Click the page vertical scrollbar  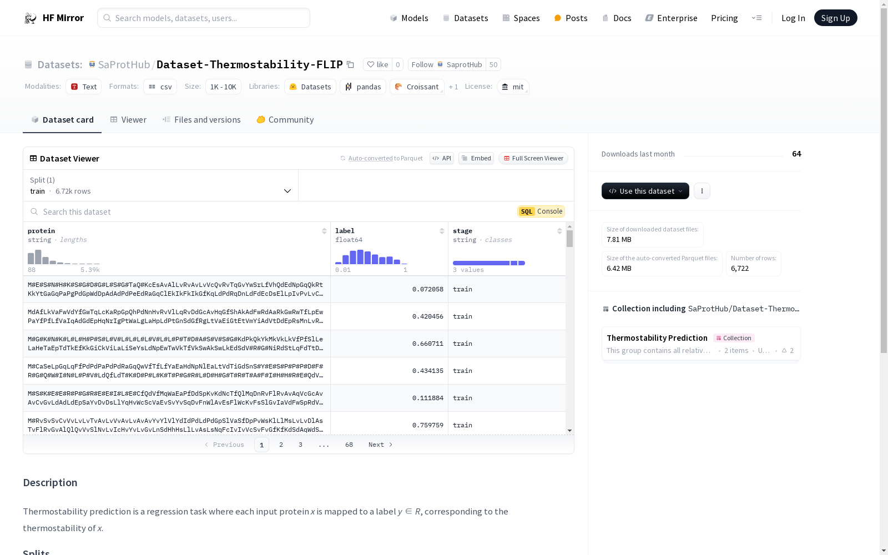pyautogui.click(x=884, y=181)
